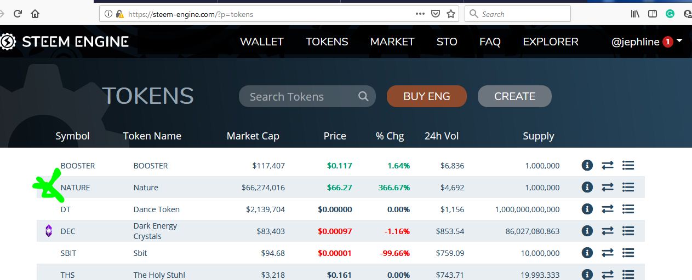
Task: Click the Token Name column header
Action: pos(152,136)
